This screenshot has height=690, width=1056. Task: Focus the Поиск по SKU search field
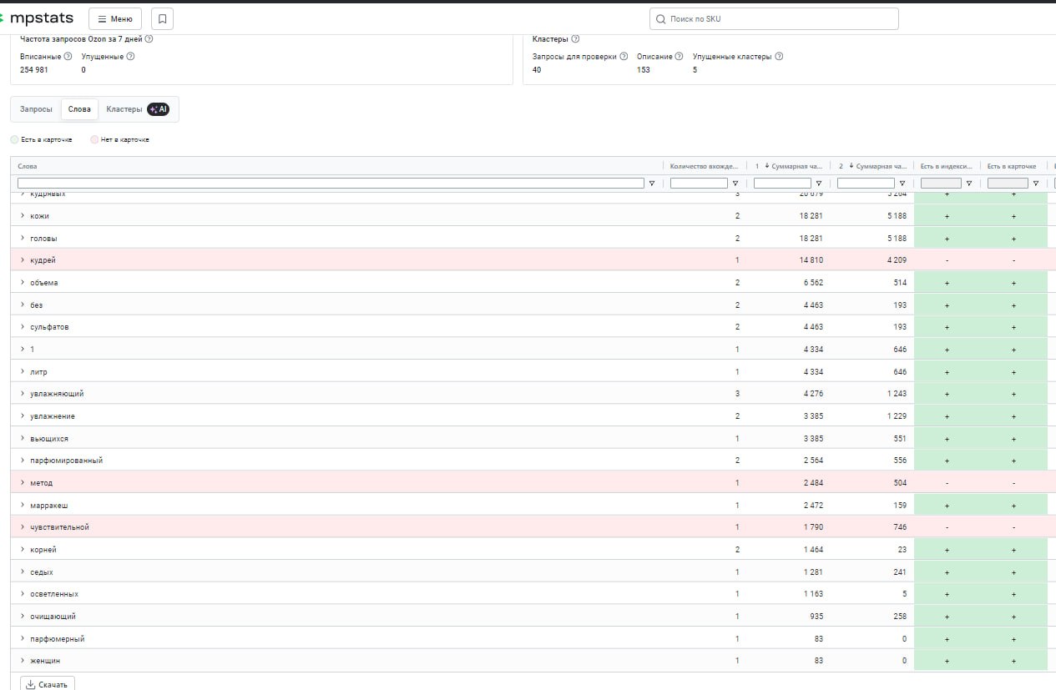point(774,18)
